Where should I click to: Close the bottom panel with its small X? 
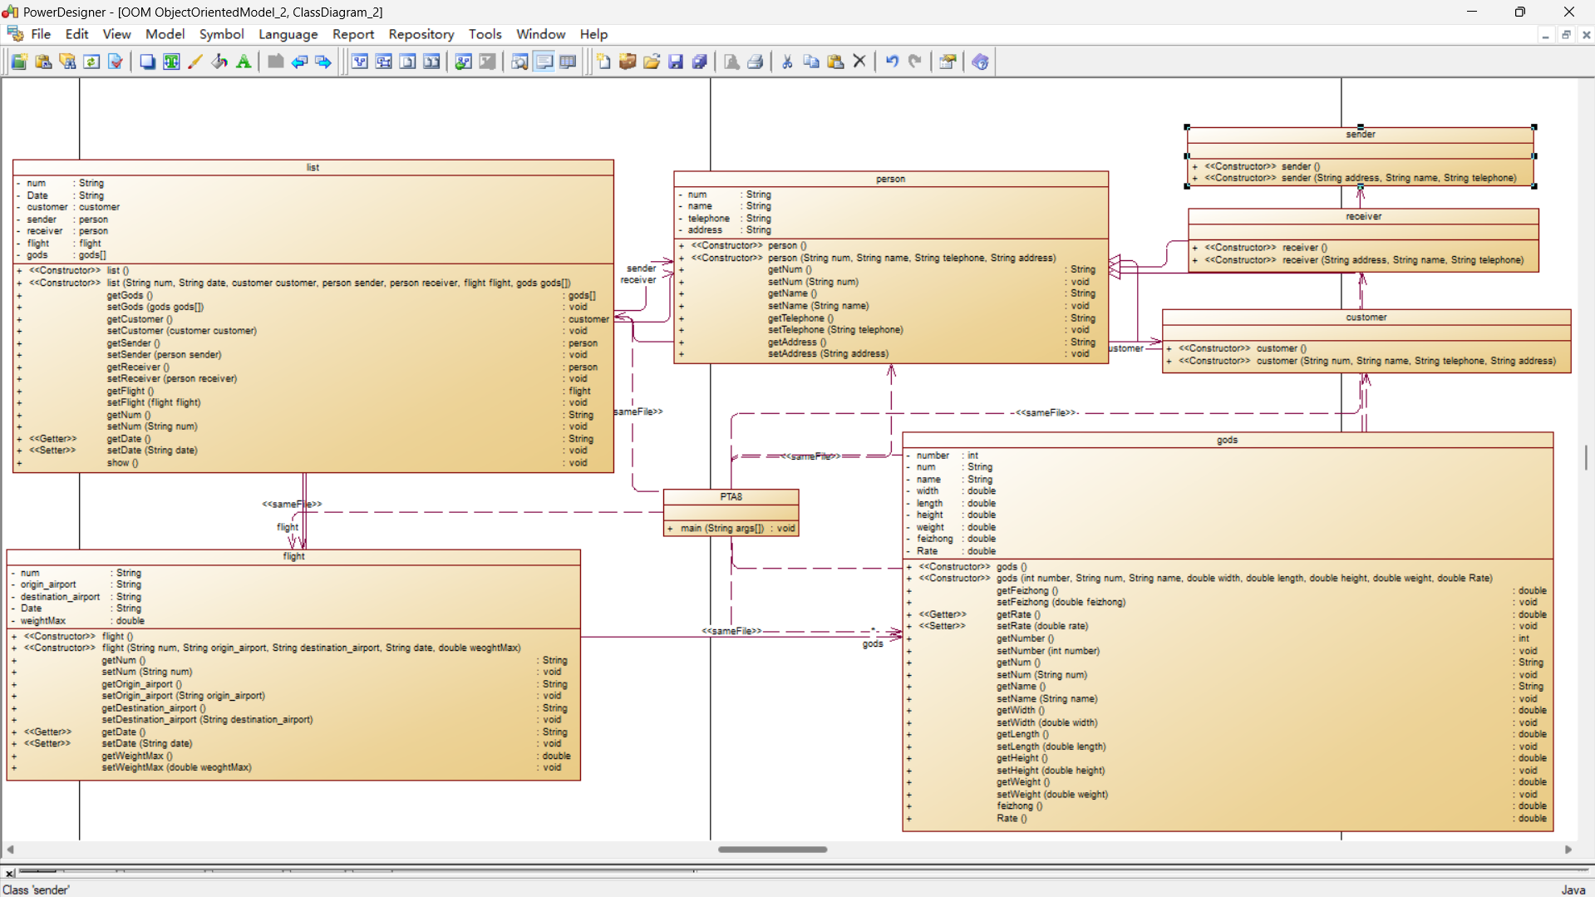(x=9, y=873)
